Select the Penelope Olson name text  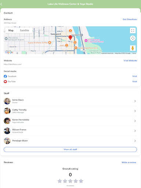click(x=20, y=141)
